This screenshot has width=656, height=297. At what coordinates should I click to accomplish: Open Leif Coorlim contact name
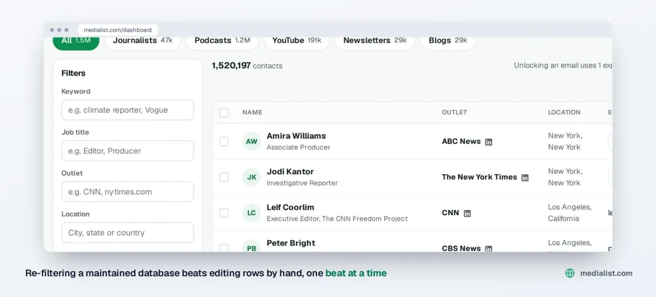click(290, 207)
